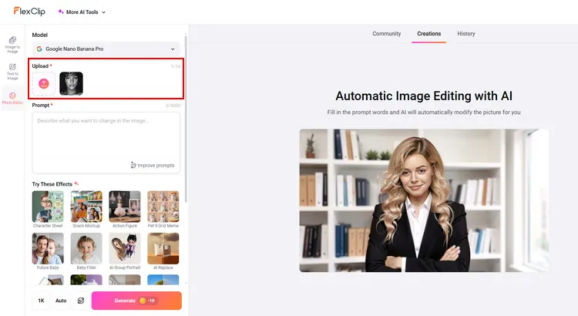Click the Google logo in Model field

39,49
